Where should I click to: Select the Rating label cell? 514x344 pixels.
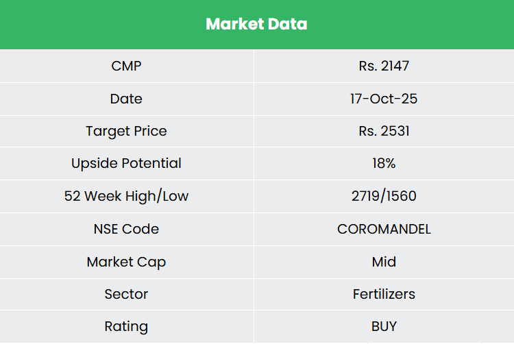click(126, 327)
